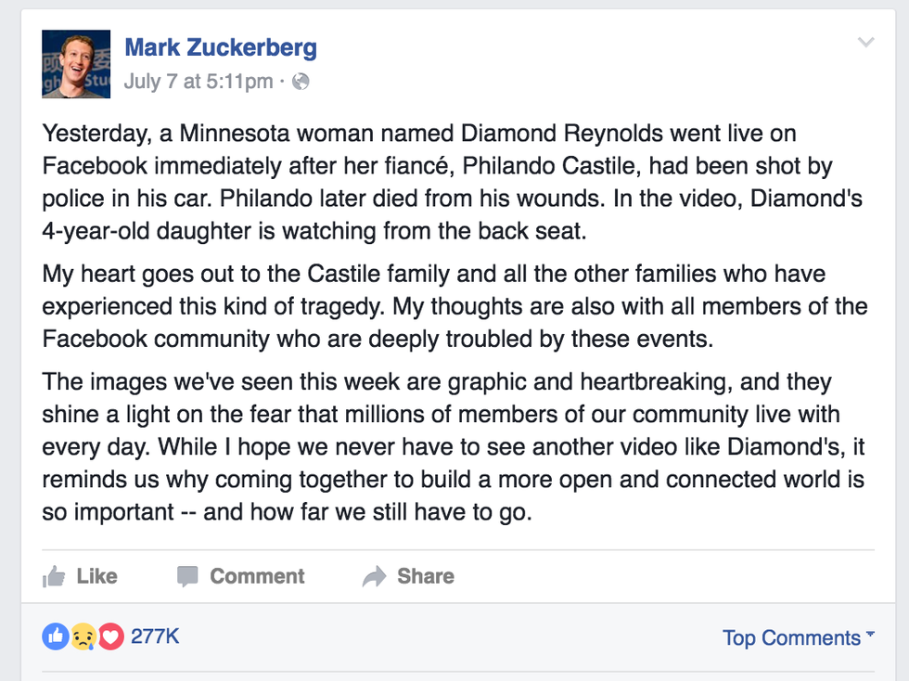The width and height of the screenshot is (909, 681).
Task: Open the Top Comments sorting dropdown
Action: [x=791, y=637]
